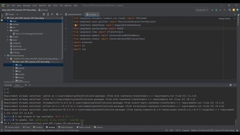Viewport: 240px width, 135px height.
Task: Click the editor tabs more options icon
Action: pyautogui.click(x=235, y=14)
